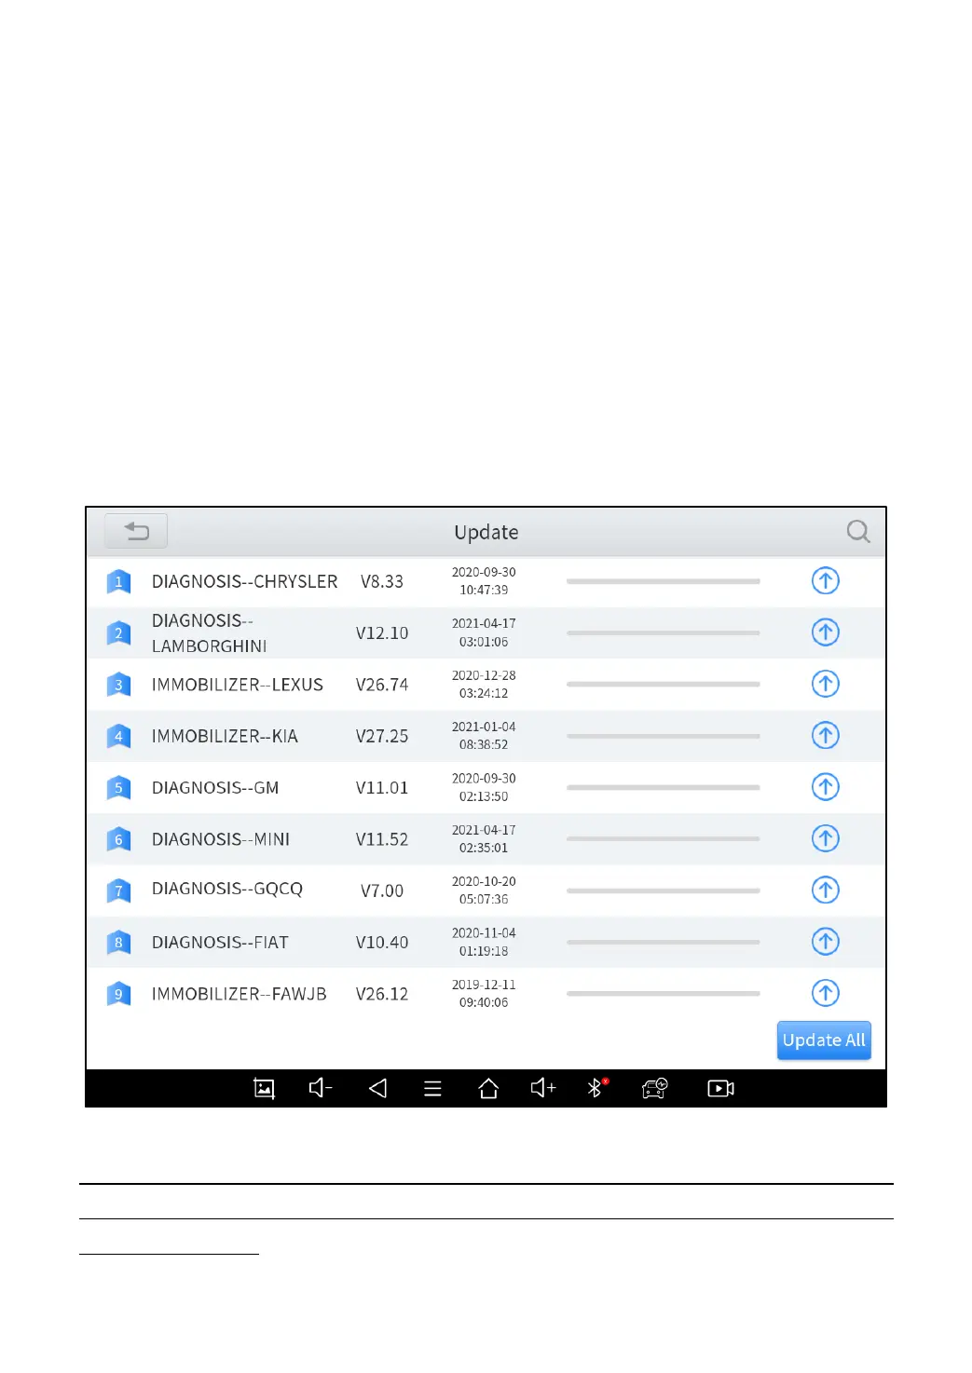The height and width of the screenshot is (1373, 972).
Task: Update DIAGNOSIS--MINI with its arrow icon
Action: point(825,838)
